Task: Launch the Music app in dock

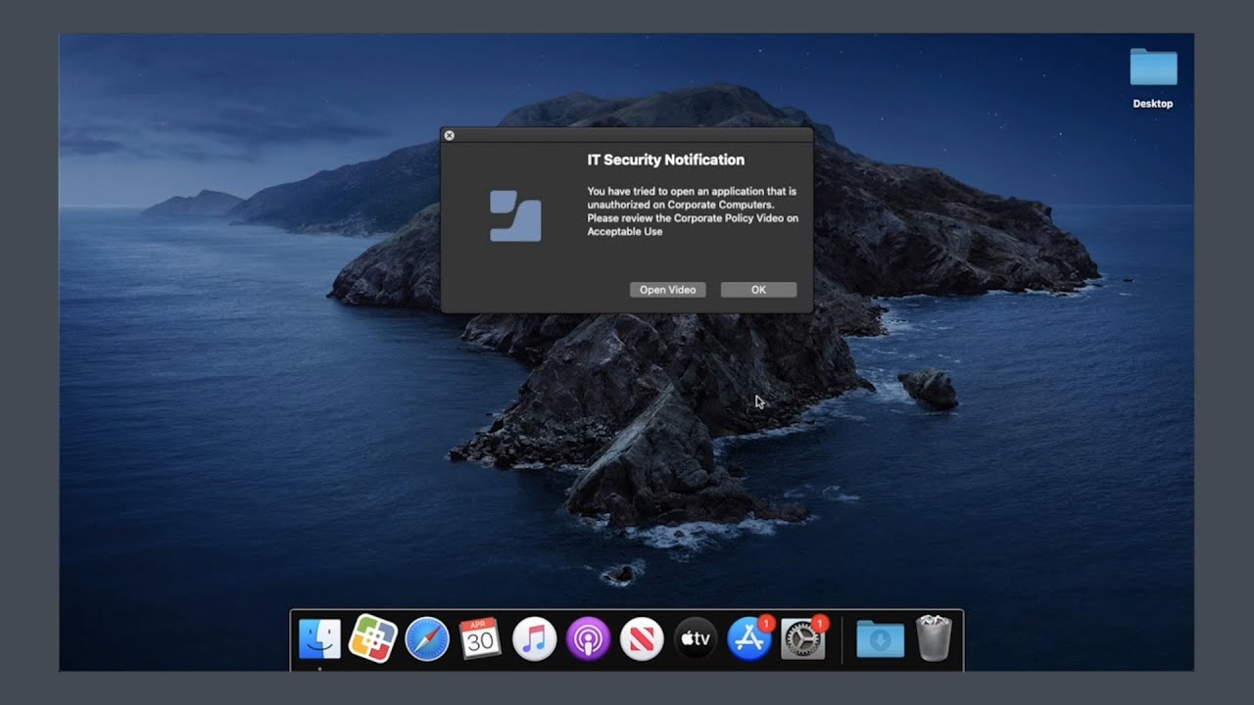Action: click(535, 640)
